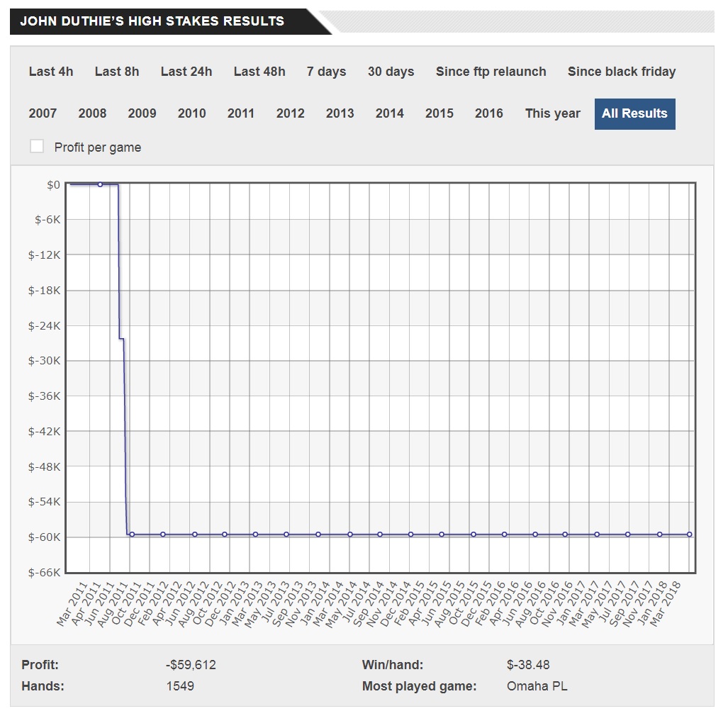Show results Since black friday
Screen dimensions: 728x711
[622, 72]
